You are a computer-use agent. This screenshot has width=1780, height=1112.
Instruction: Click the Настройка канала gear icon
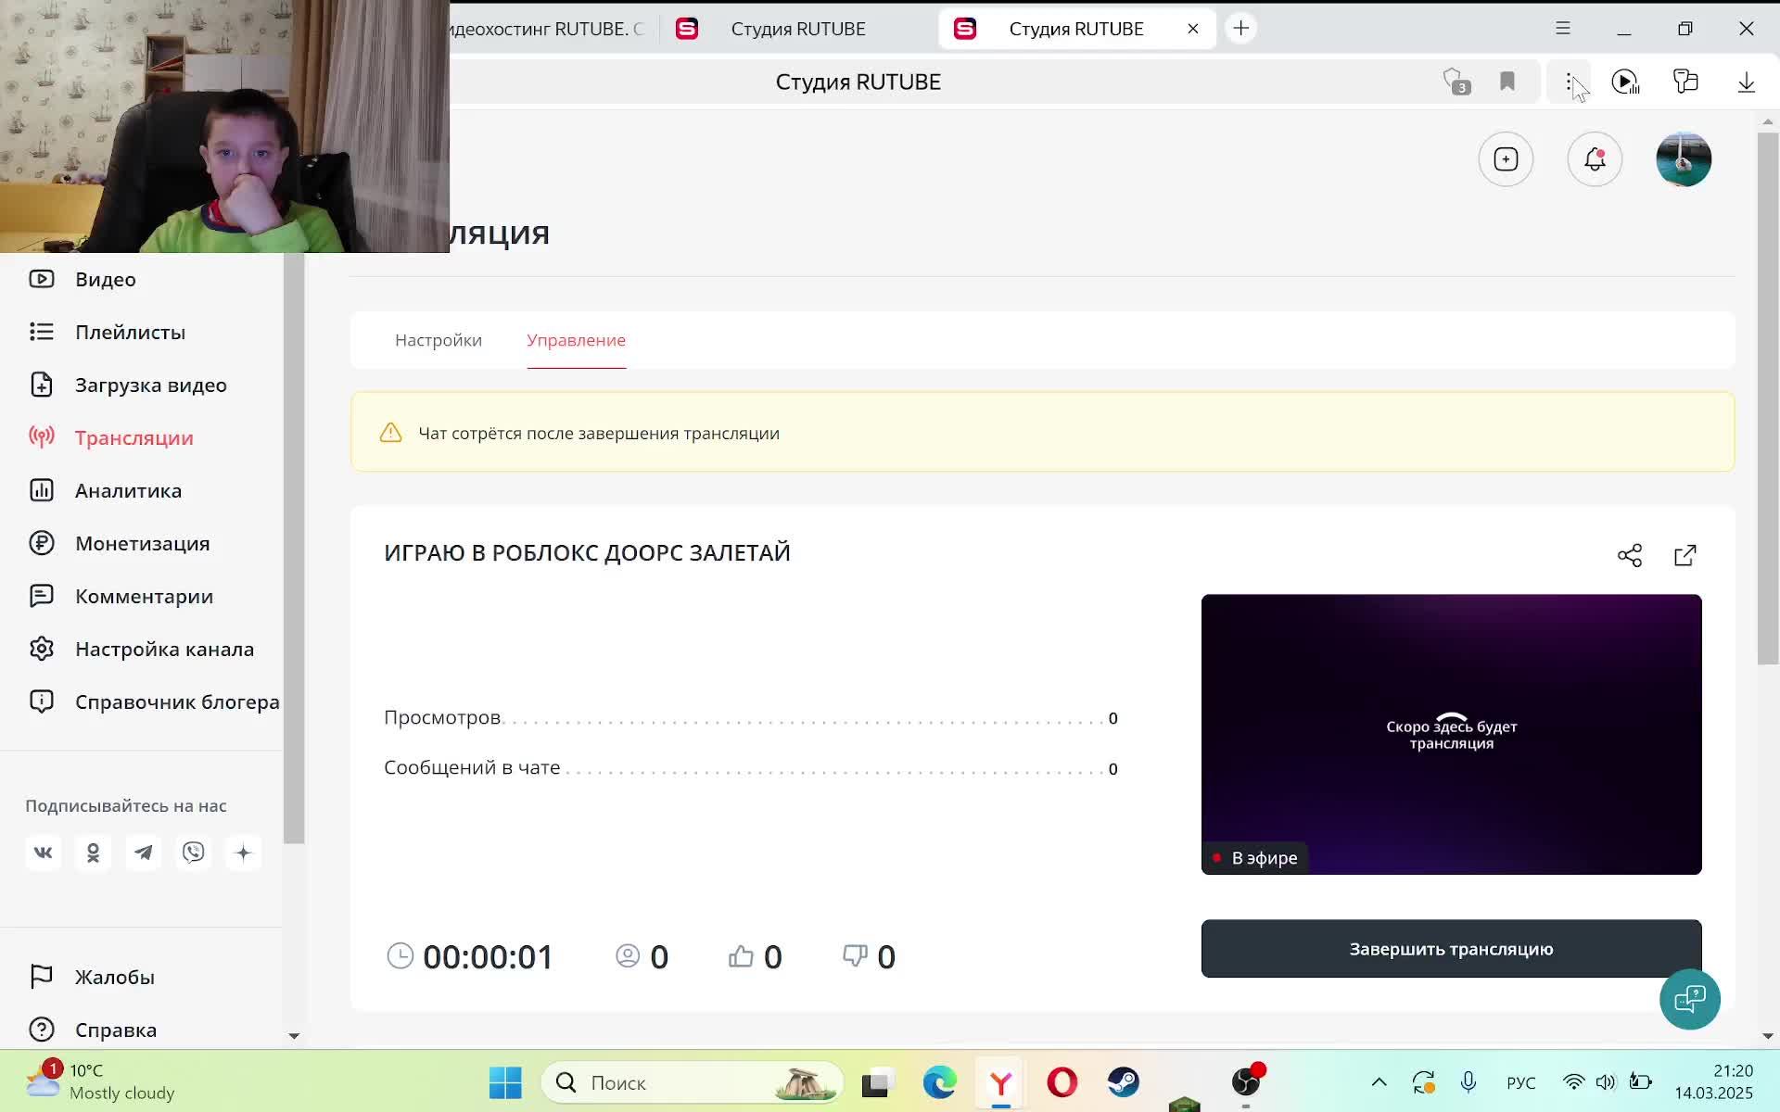pos(42,649)
